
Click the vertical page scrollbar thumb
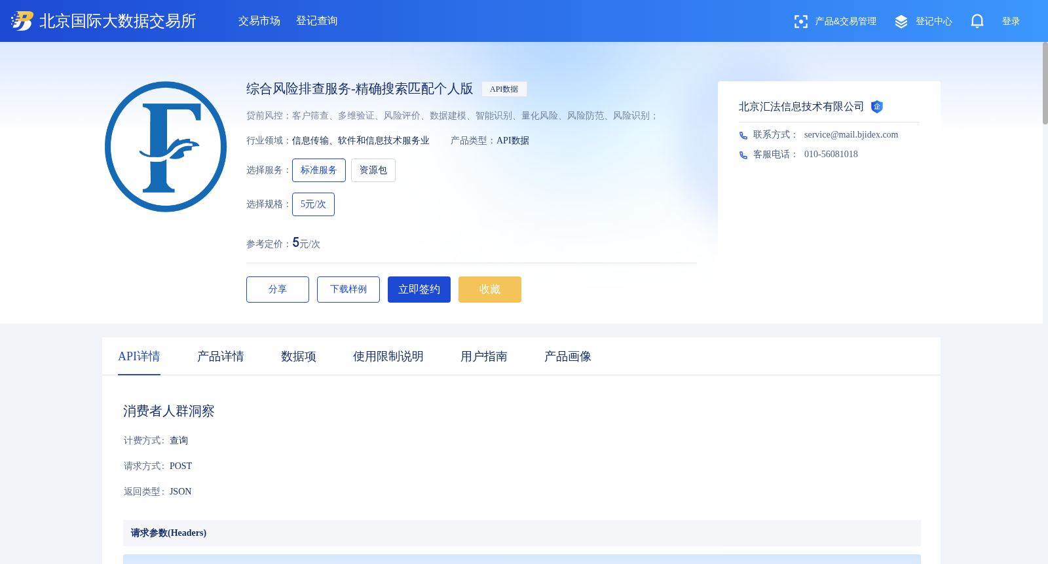(x=1045, y=83)
